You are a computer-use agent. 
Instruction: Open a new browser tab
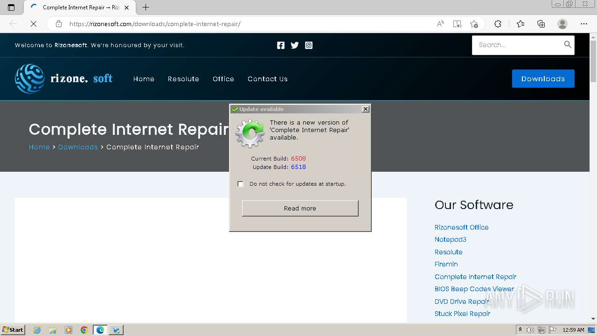(x=146, y=7)
